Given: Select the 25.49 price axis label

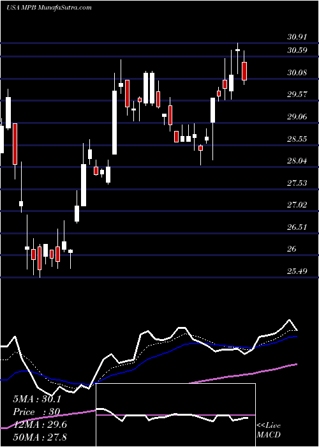Looking at the screenshot, I should click(297, 271).
